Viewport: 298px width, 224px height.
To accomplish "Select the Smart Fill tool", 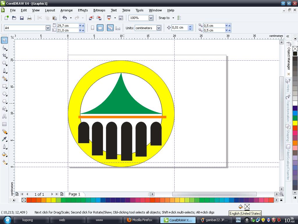I will click(4, 78).
